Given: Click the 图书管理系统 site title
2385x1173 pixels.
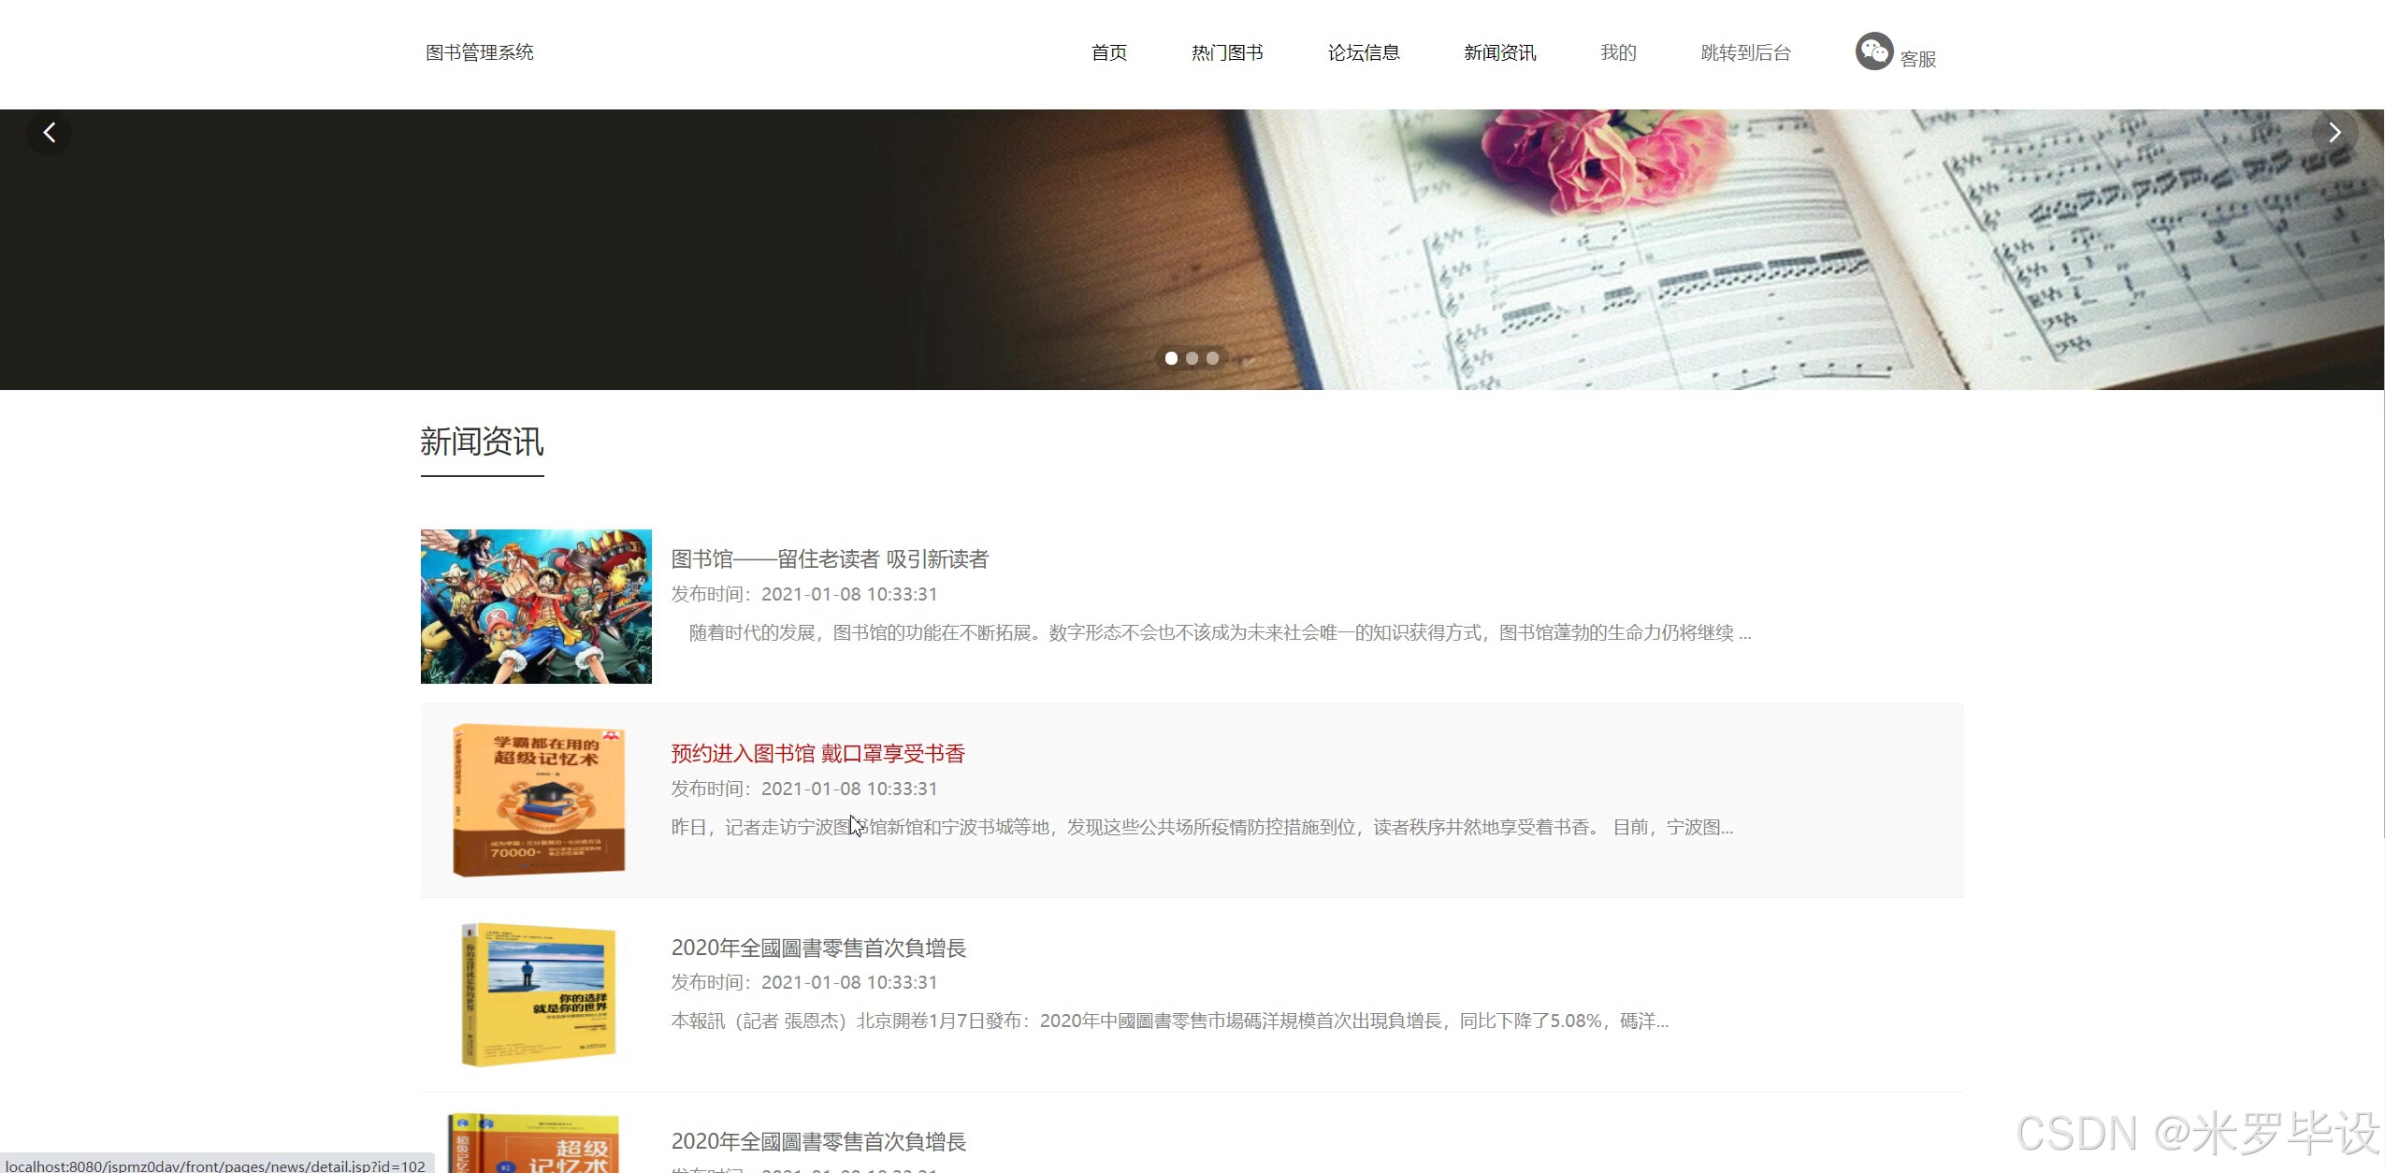Looking at the screenshot, I should pos(479,53).
